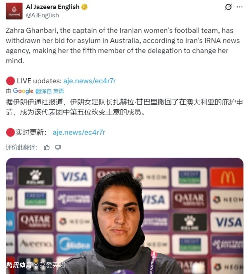Click the Al Jazeera English account name
The height and width of the screenshot is (274, 250).
pyautogui.click(x=53, y=7)
